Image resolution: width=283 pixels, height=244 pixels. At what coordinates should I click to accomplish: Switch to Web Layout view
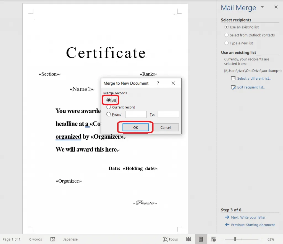click(x=213, y=239)
